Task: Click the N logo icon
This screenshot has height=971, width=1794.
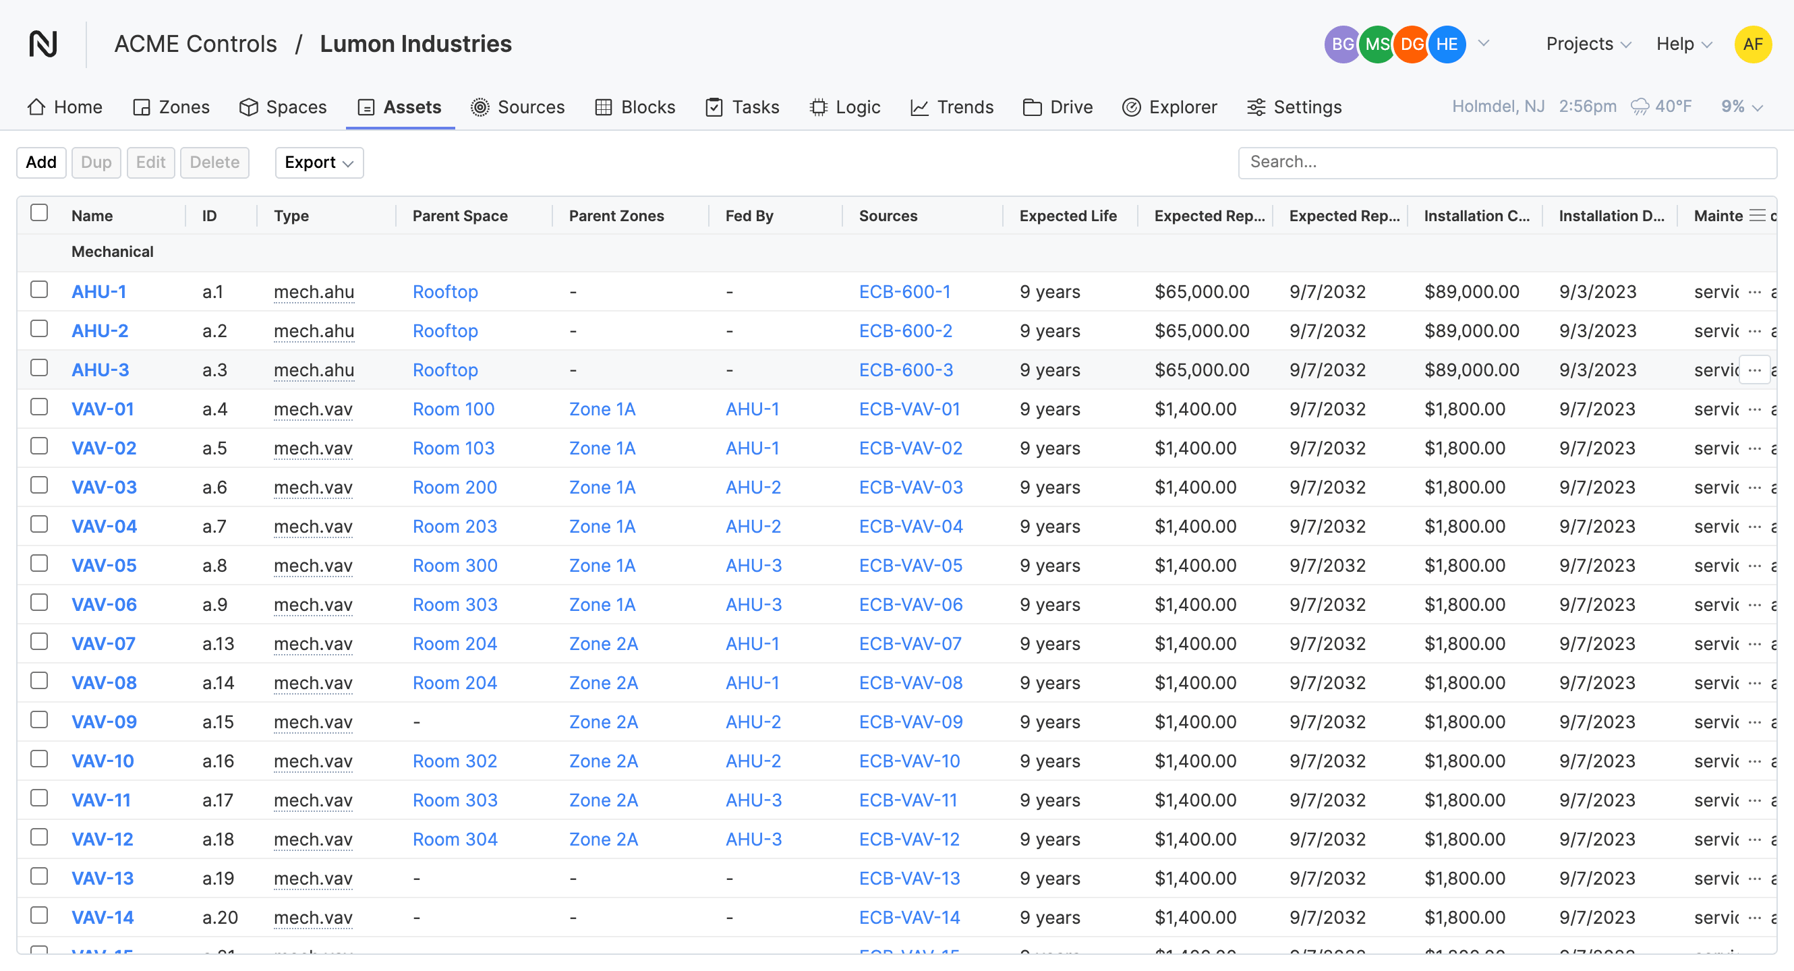Action: point(43,44)
